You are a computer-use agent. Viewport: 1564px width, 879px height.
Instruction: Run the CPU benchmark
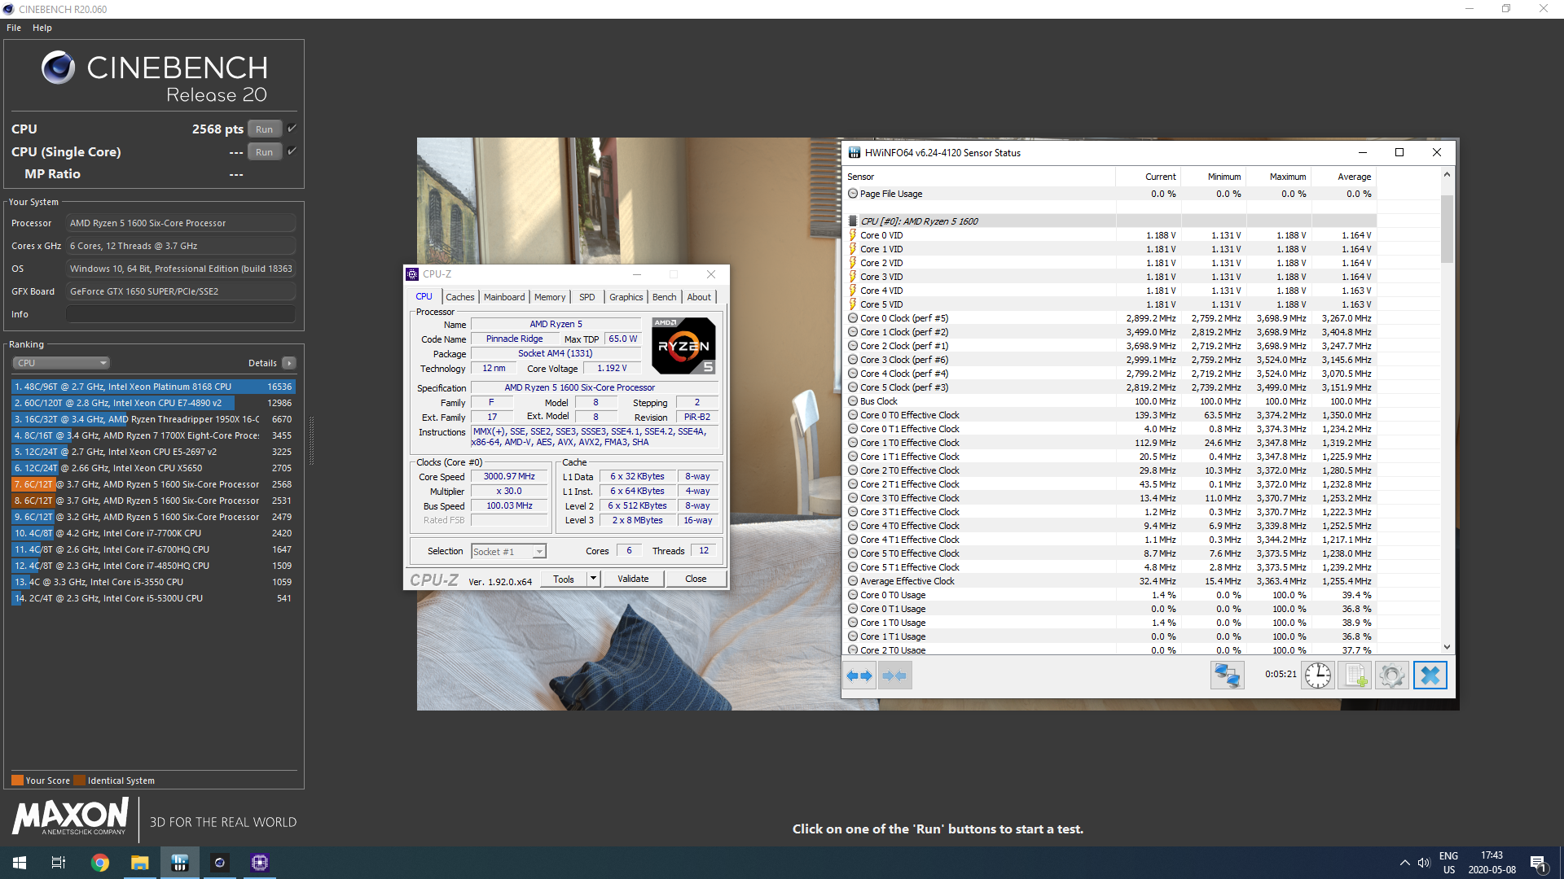265,129
